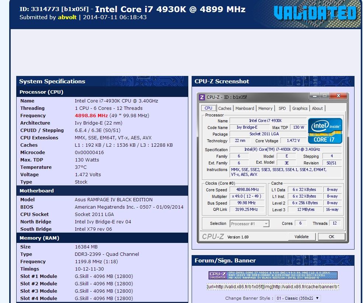Screen dimensions: 363x303
Task: Select the SPD tab
Action: click(x=282, y=108)
